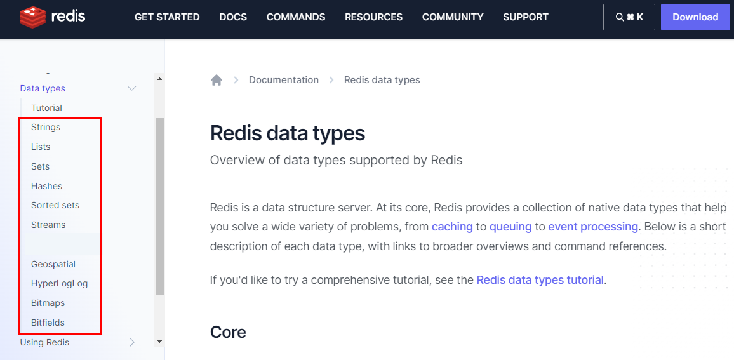Screen dimensions: 734x360
Task: Select Strings in the sidebar
Action: (x=46, y=127)
